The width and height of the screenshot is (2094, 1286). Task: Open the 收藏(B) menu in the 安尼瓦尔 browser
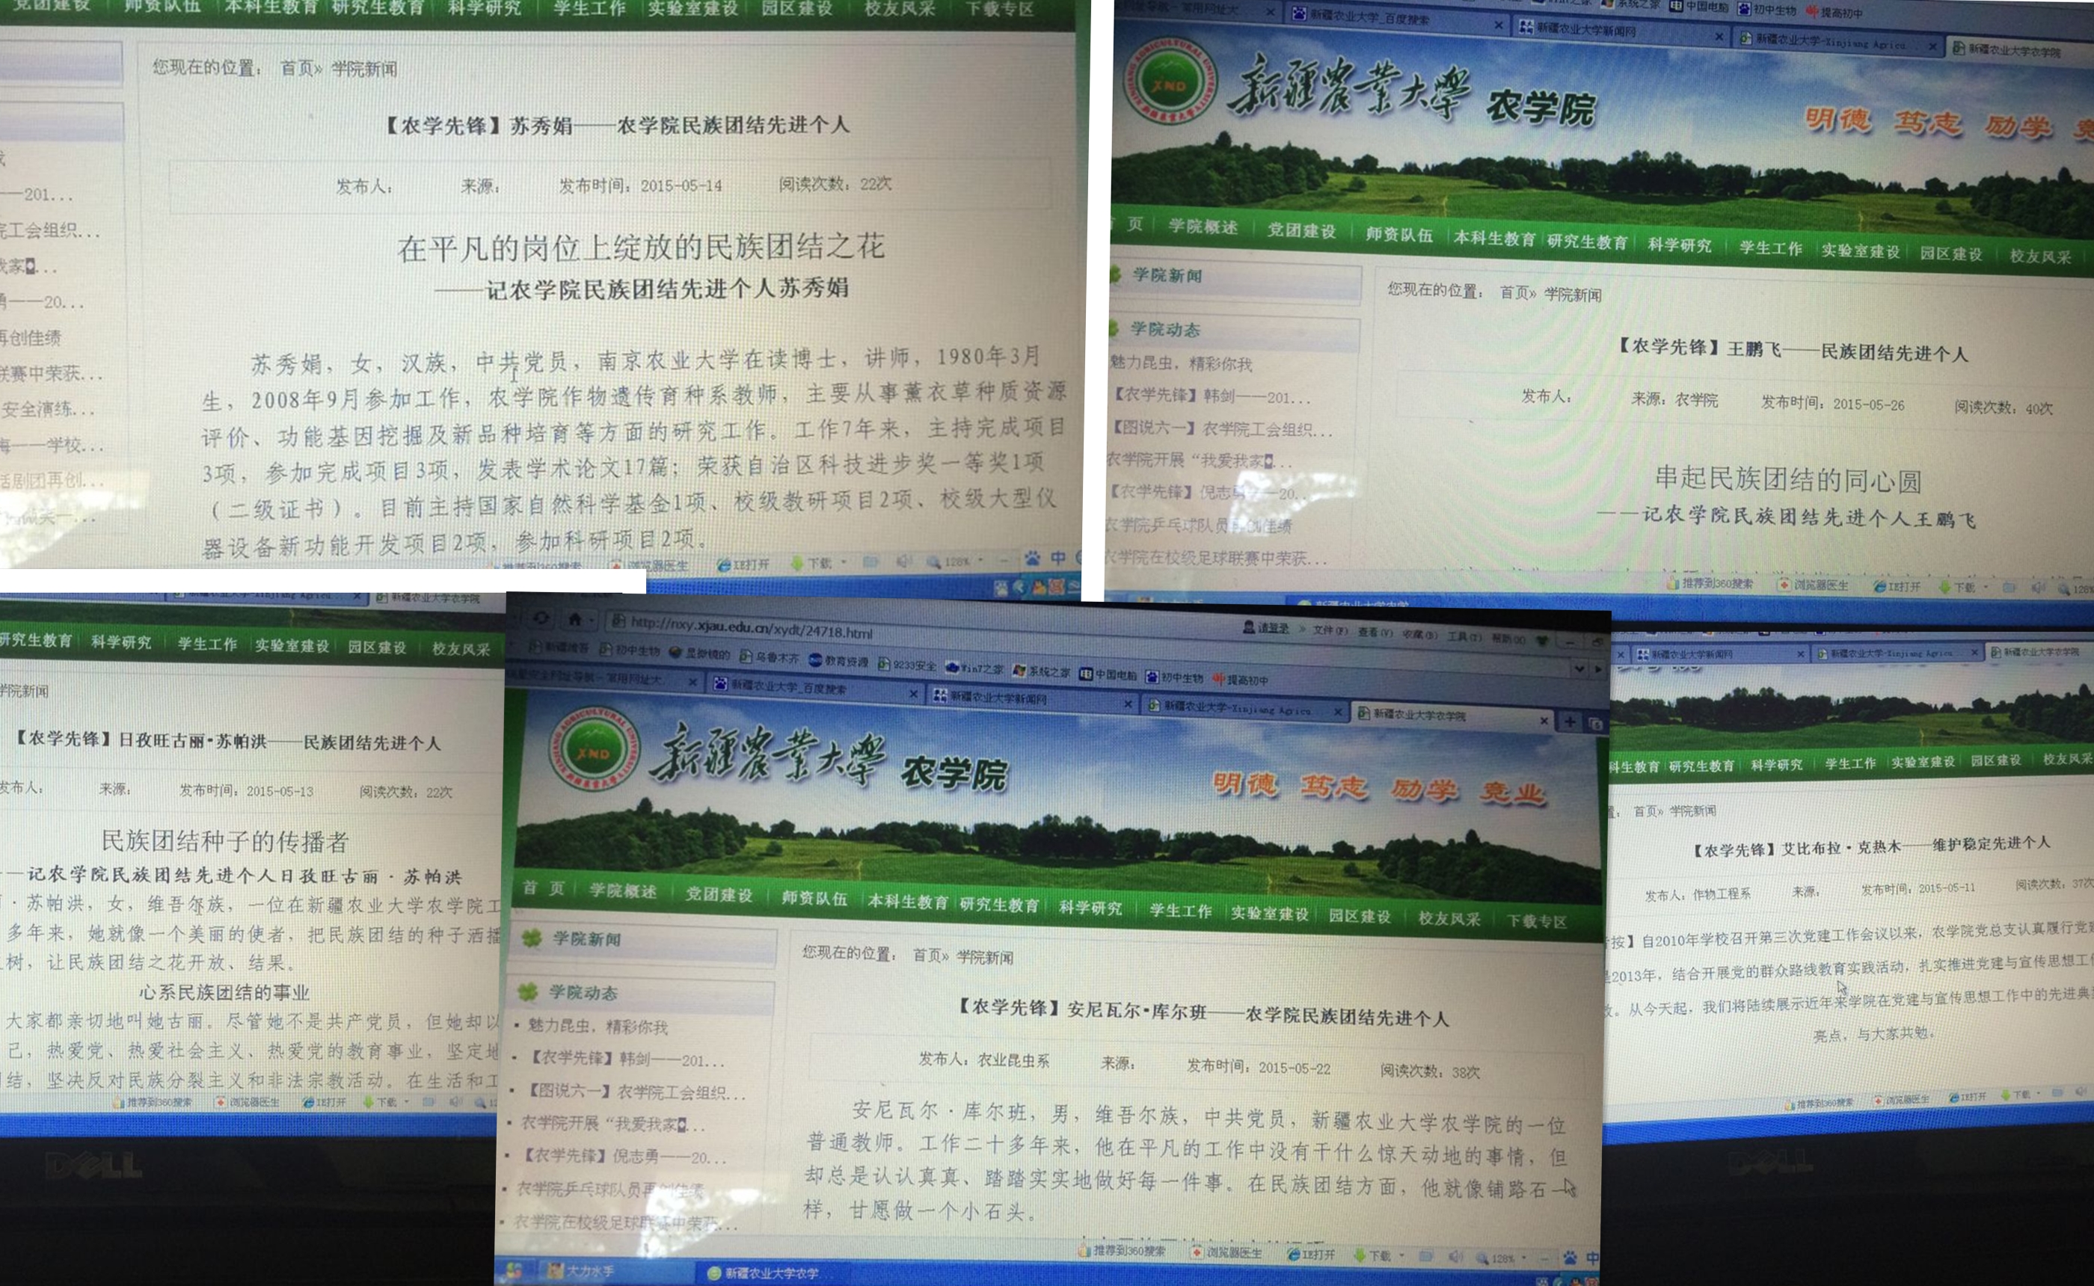[x=1419, y=635]
